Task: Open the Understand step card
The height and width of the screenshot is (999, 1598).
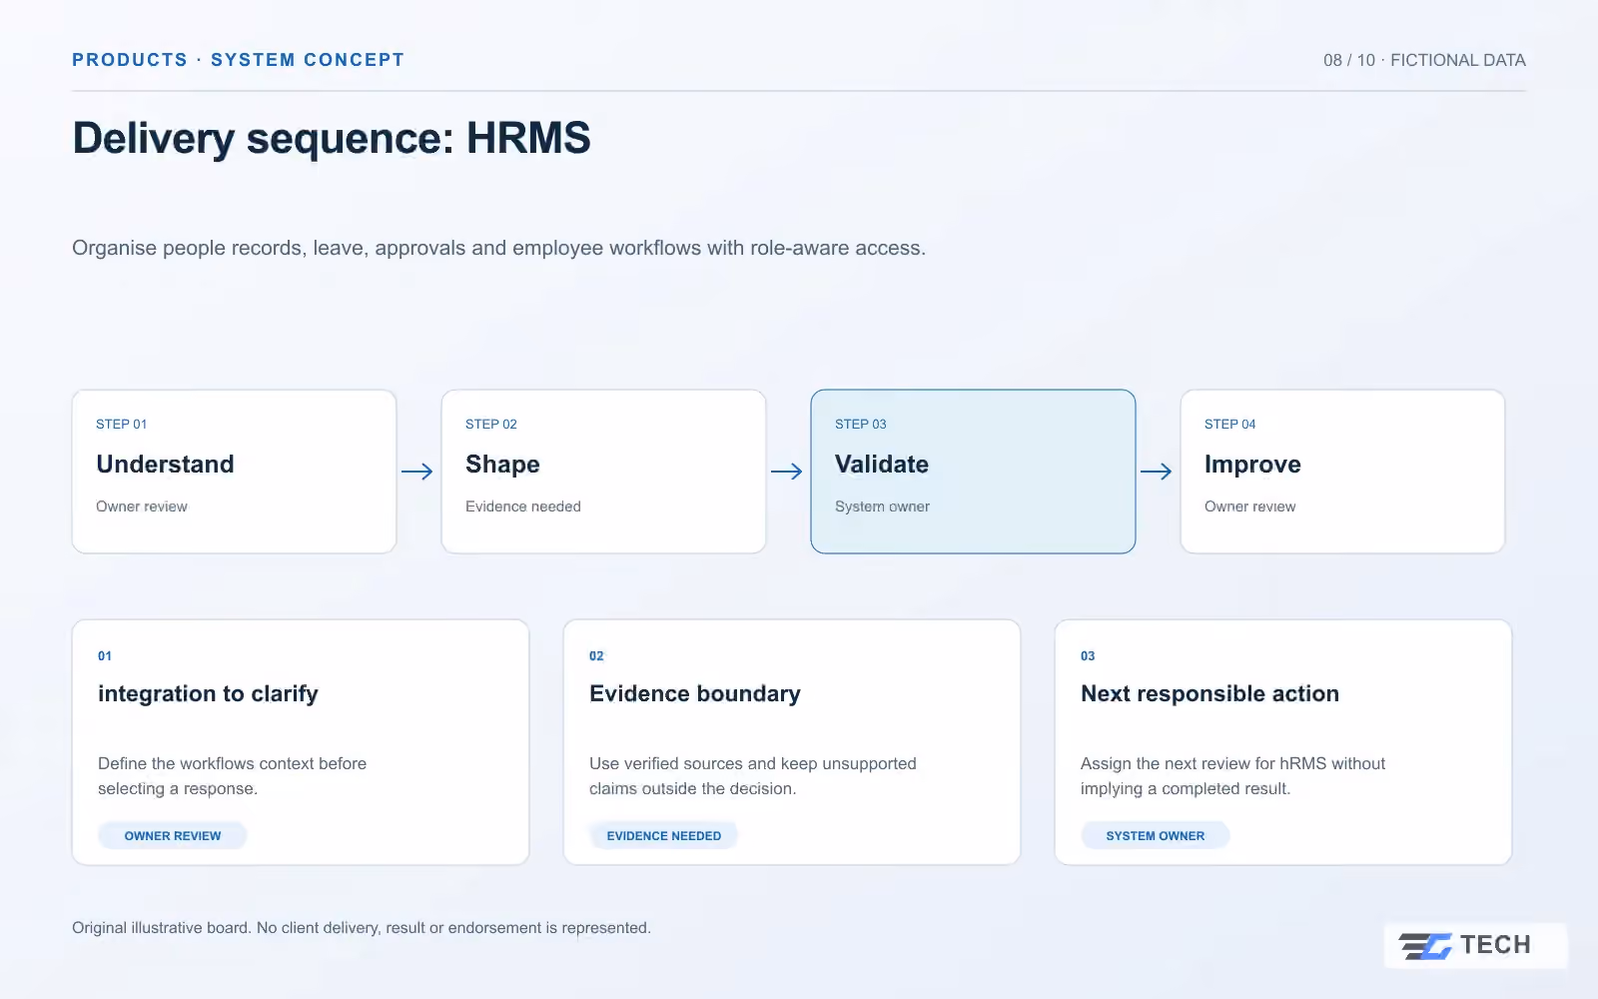Action: pos(235,472)
